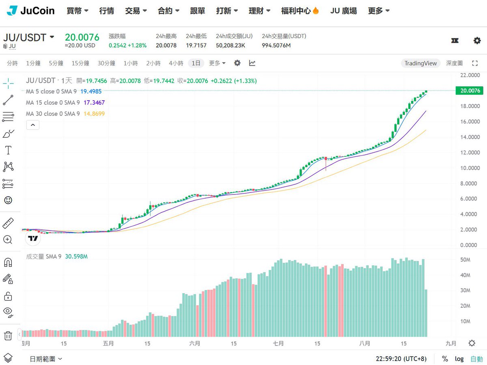
Task: Open the 行情 nav item
Action: 107,11
